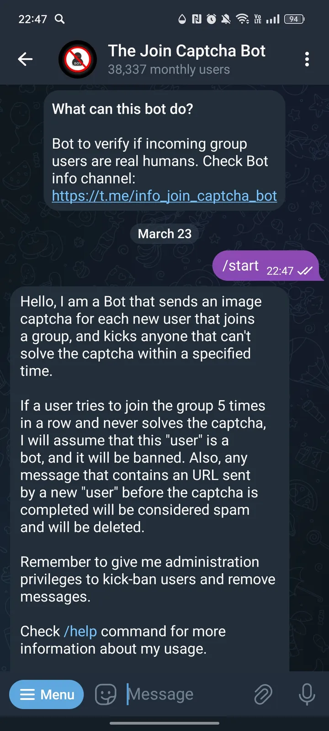Tap the alarm clock status icon
The width and height of the screenshot is (329, 731).
[x=210, y=19]
